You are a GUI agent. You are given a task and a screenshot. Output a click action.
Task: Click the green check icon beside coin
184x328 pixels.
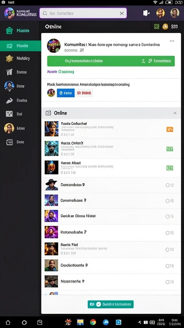[x=157, y=27]
